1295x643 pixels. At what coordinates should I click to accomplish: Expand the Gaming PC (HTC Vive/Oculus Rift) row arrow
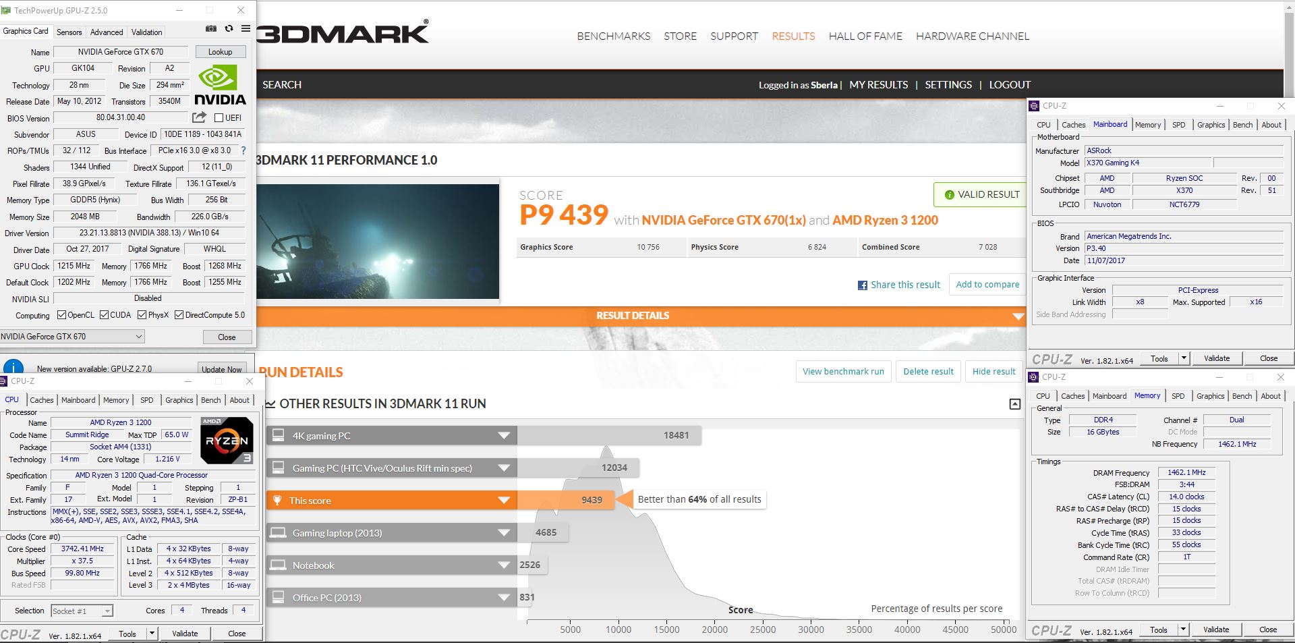[x=504, y=468]
